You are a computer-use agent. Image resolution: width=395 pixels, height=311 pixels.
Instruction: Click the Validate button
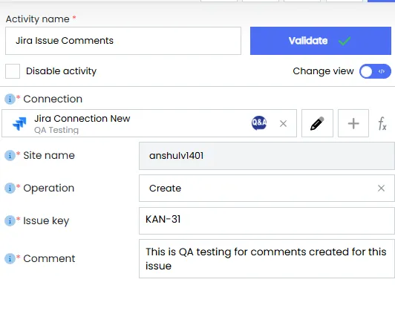tap(321, 41)
